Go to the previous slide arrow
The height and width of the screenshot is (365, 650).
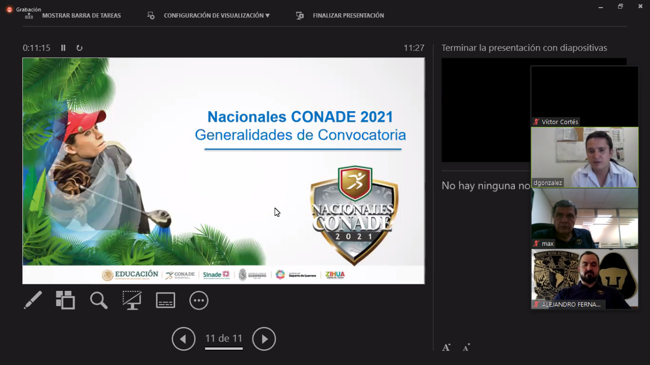point(183,339)
